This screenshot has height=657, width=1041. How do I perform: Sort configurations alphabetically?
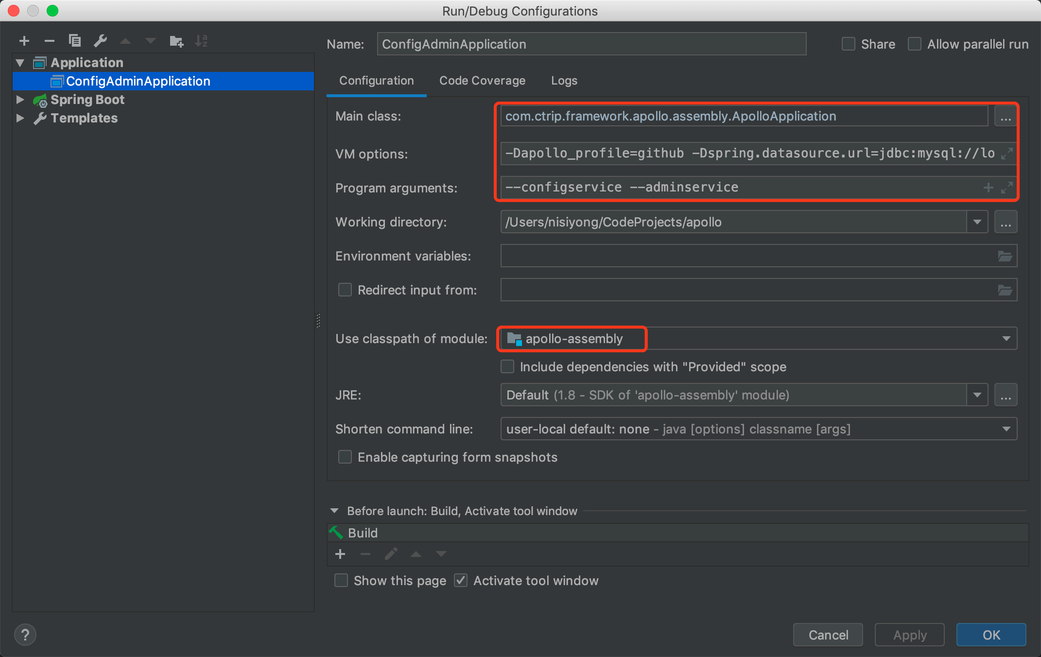point(202,41)
